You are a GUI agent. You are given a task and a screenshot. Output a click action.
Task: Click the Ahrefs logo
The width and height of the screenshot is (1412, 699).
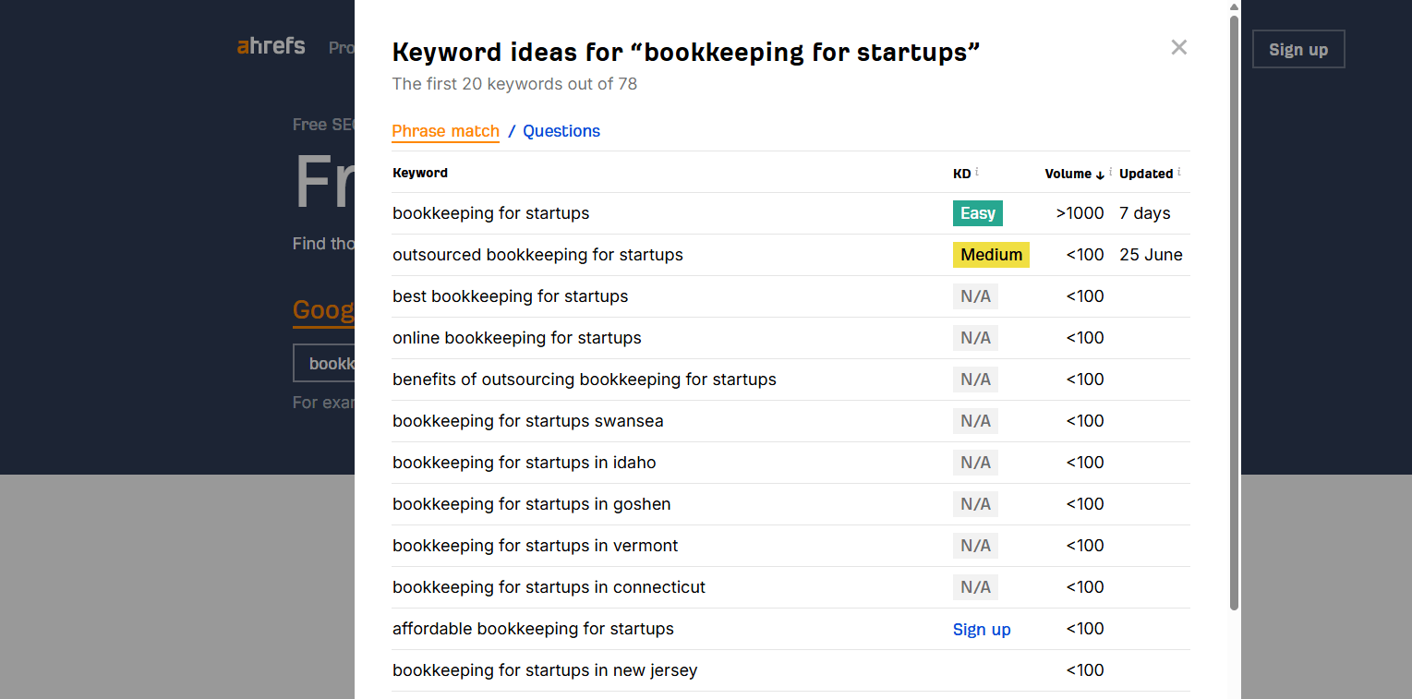271,46
